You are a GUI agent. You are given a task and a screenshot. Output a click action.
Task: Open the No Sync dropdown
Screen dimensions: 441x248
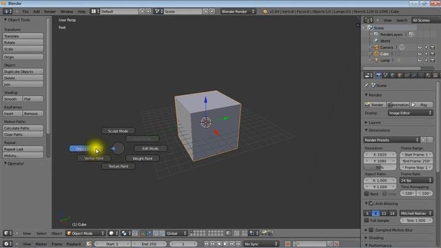261,244
